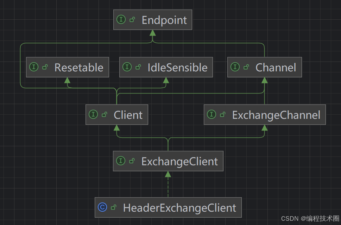The height and width of the screenshot is (225, 341).
Task: Click the interface icon on the ExchangeClient node
Action: tap(121, 161)
